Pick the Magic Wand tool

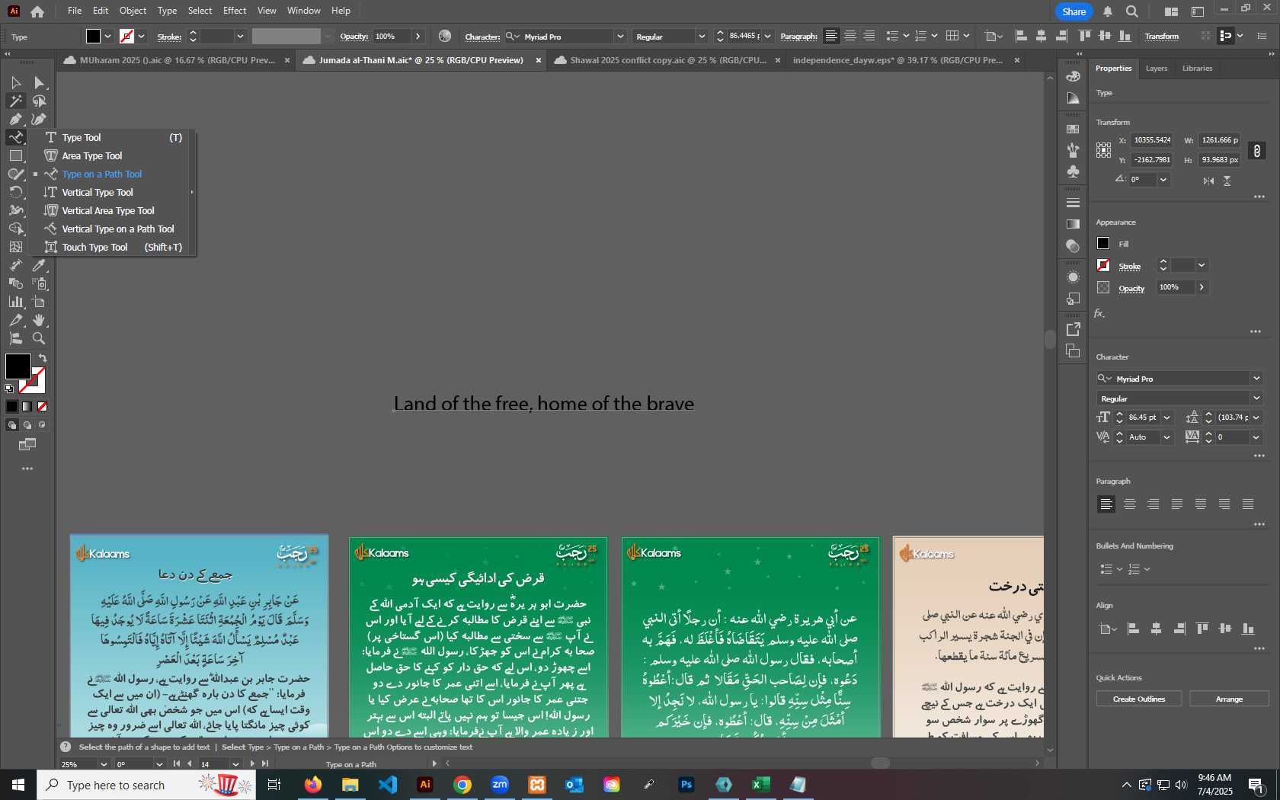click(15, 101)
